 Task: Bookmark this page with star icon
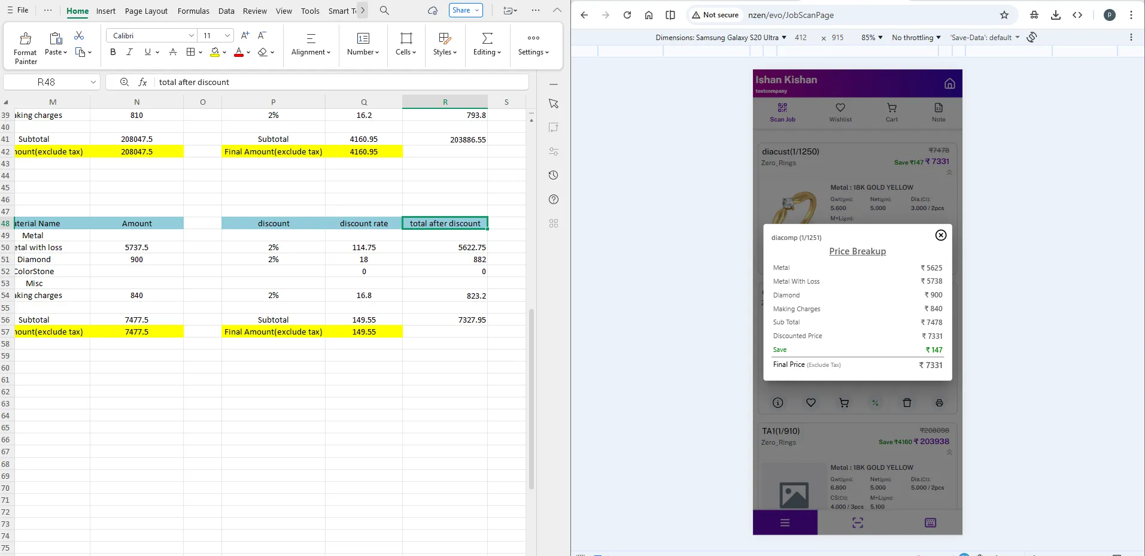click(1004, 15)
